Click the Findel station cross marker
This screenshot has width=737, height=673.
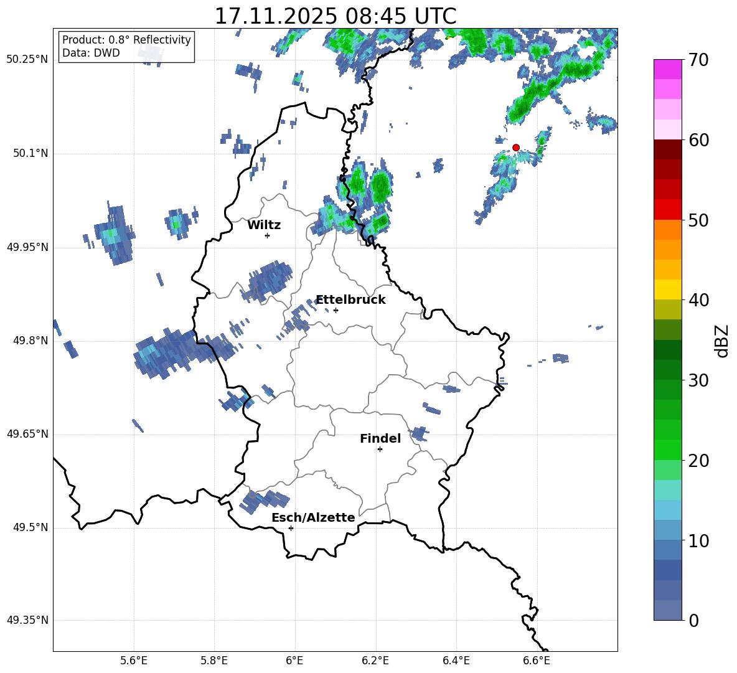pyautogui.click(x=380, y=449)
